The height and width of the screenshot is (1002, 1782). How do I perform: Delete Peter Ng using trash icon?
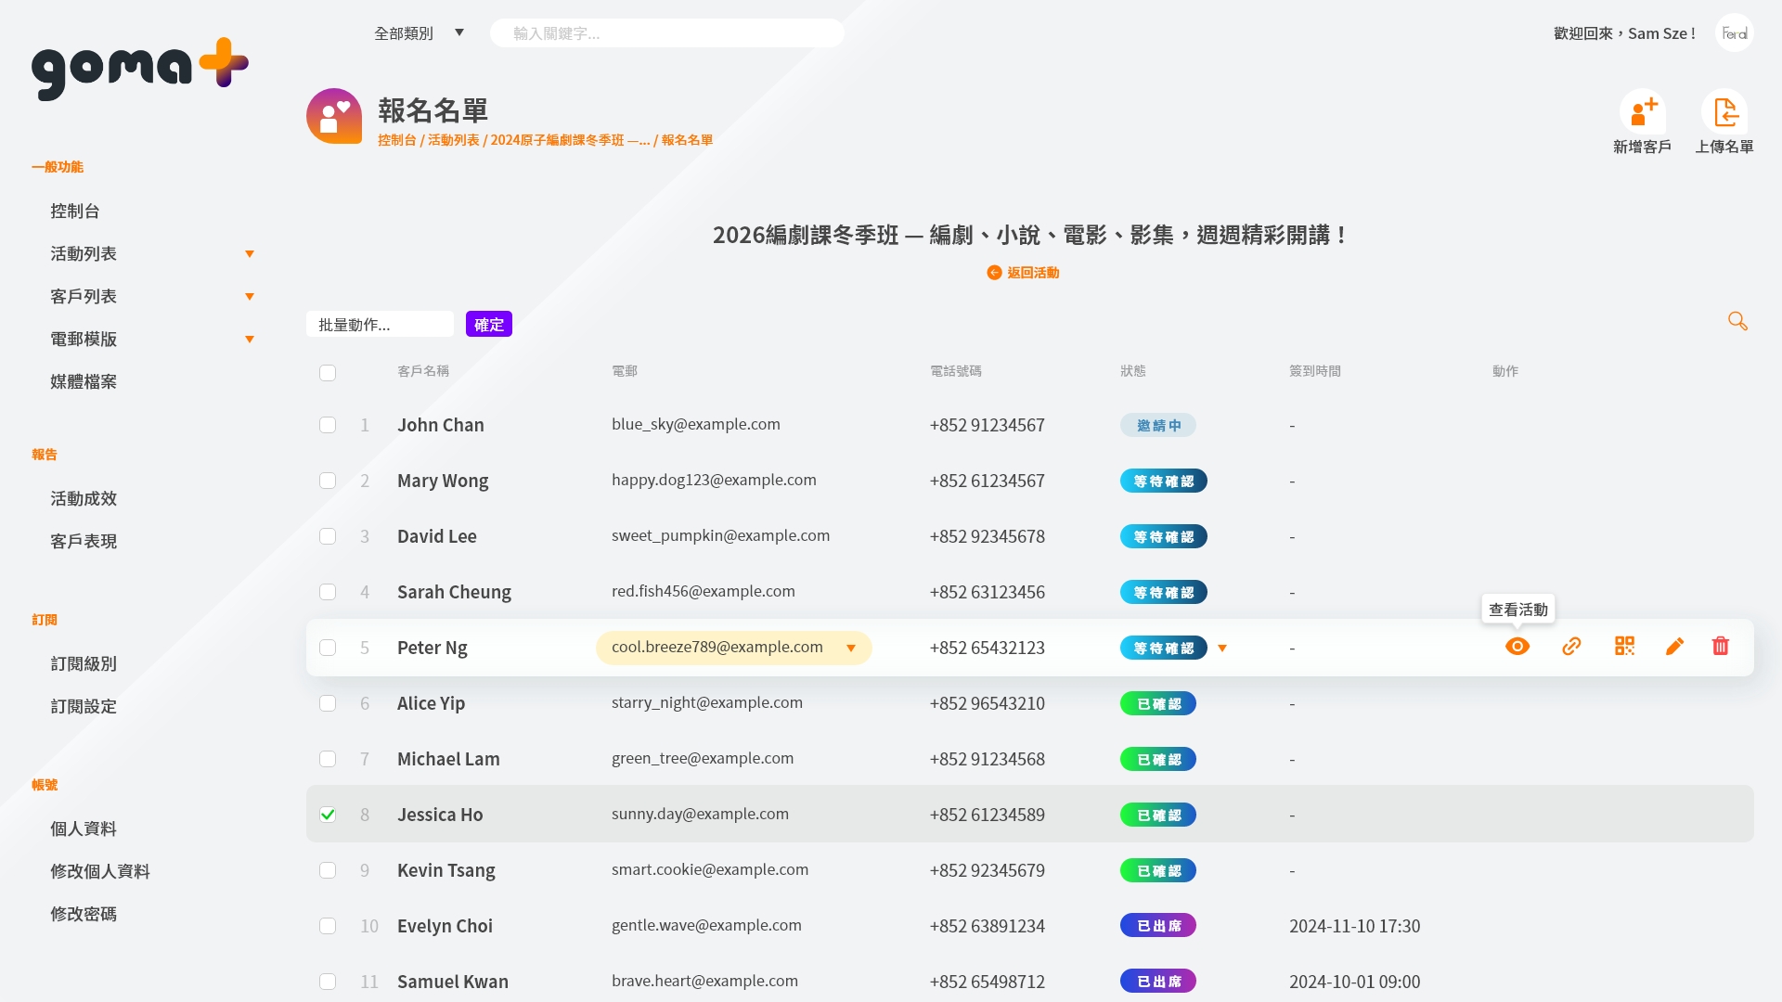(x=1721, y=647)
